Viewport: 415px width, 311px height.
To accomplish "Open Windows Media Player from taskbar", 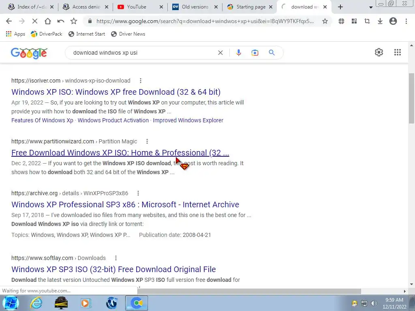I will (86, 303).
